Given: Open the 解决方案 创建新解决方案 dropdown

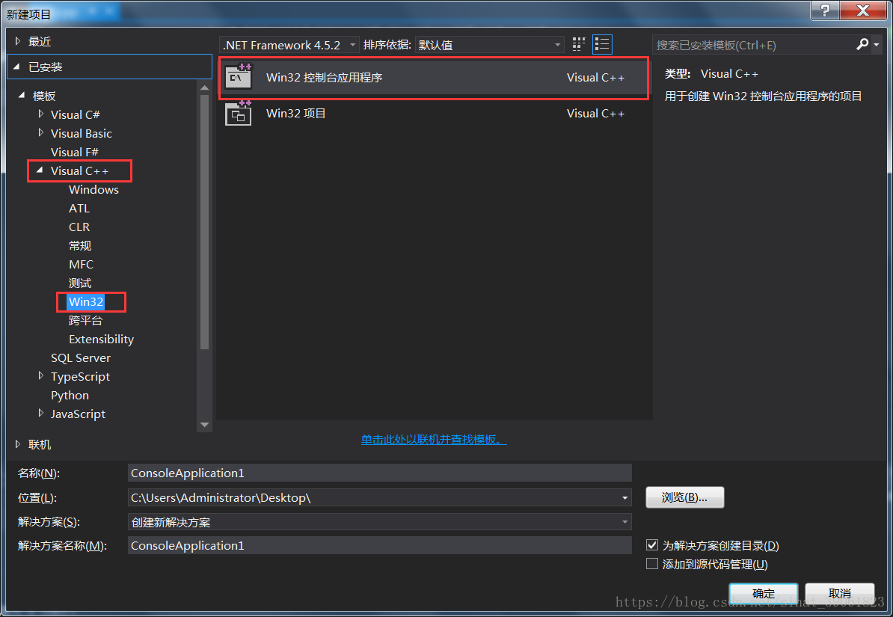Looking at the screenshot, I should tap(380, 522).
